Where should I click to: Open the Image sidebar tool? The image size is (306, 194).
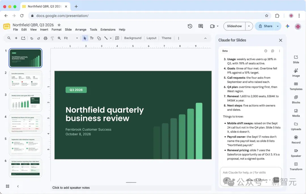pos(296,73)
